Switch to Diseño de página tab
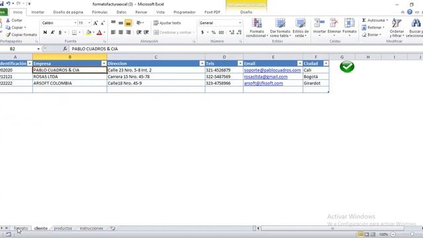 pos(68,12)
